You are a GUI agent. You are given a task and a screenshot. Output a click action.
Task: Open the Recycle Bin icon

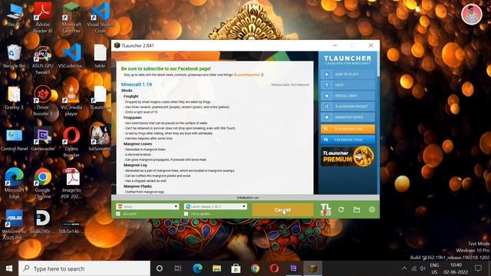(14, 56)
